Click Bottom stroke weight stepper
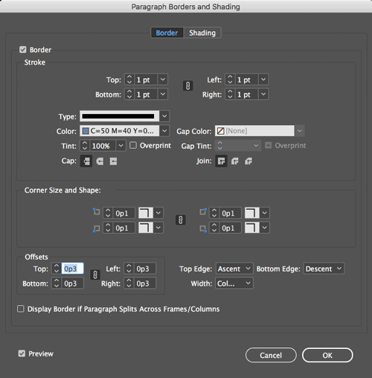 129,94
